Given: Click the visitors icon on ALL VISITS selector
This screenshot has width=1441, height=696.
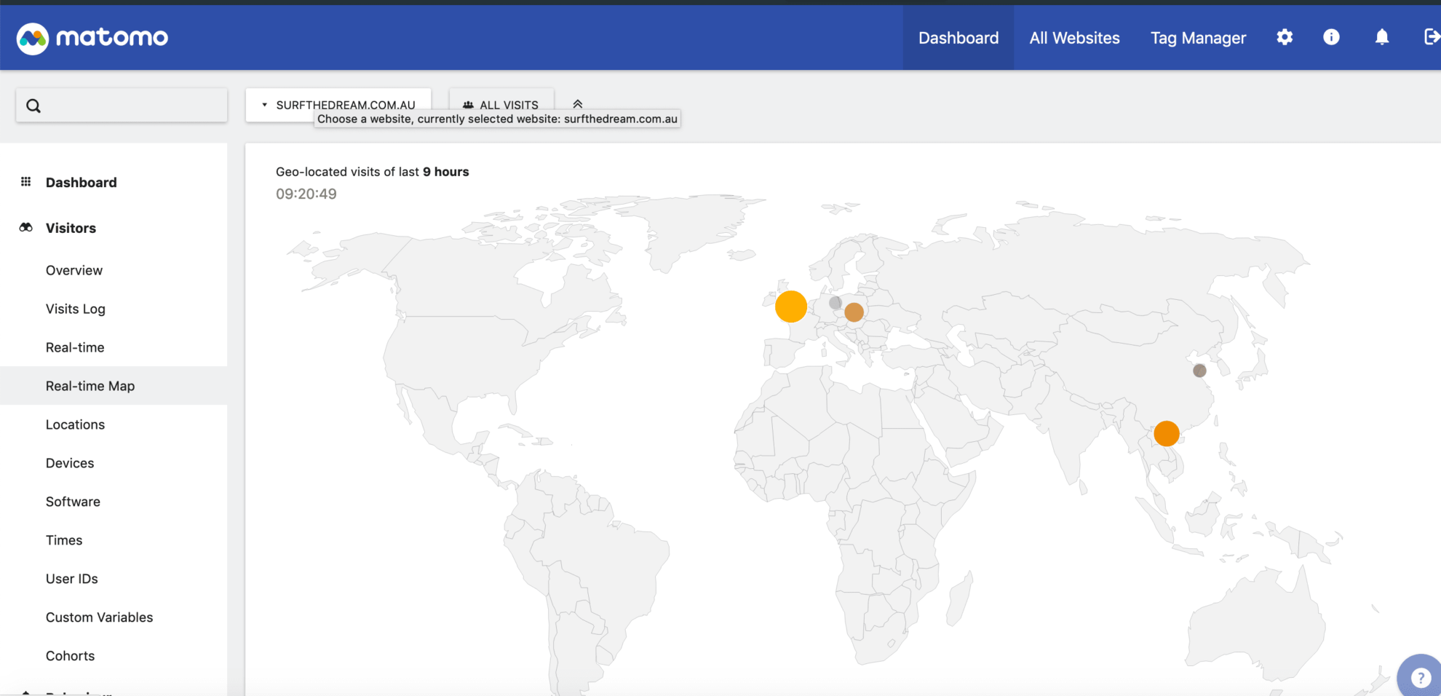Looking at the screenshot, I should [x=467, y=104].
